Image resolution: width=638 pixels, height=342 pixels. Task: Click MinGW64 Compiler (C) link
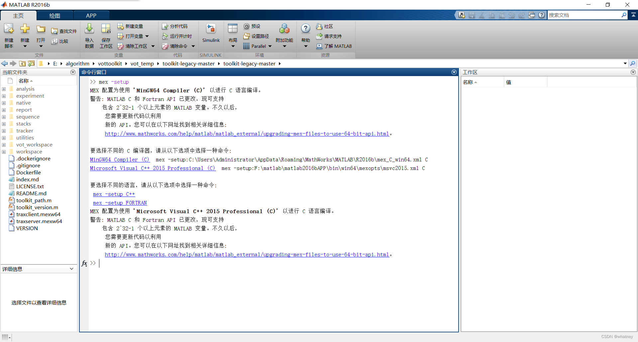tap(120, 160)
